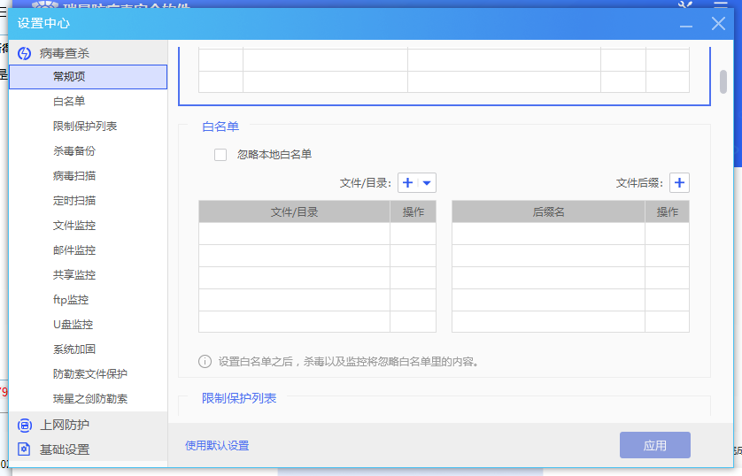Click the 应用 button
742x476 pixels.
pos(654,445)
